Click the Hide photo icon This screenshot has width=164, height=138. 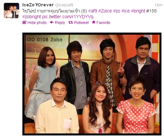tap(24, 22)
